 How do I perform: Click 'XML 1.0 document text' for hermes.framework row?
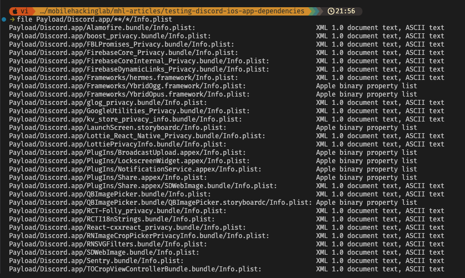(x=358, y=78)
